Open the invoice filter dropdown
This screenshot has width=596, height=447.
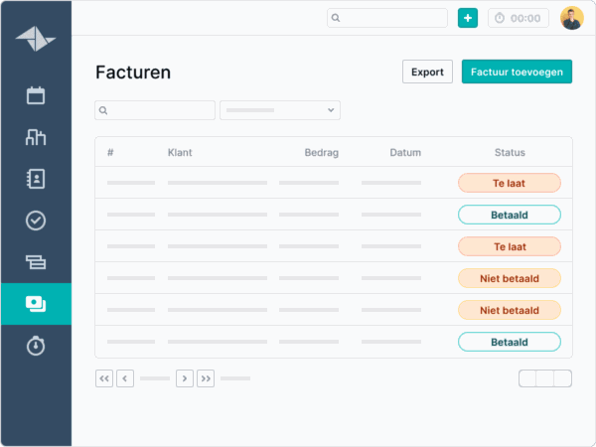coord(280,110)
